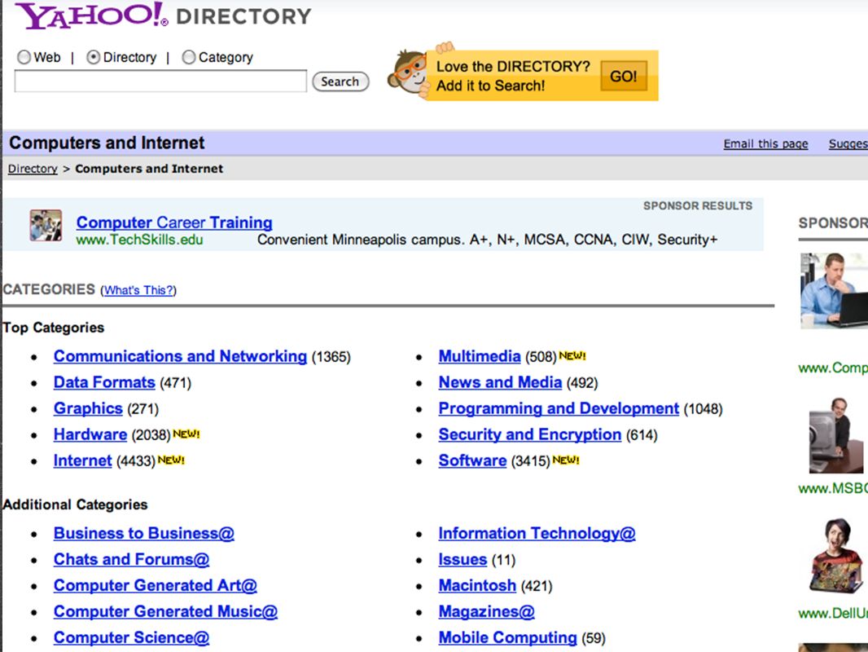This screenshot has width=868, height=652.
Task: Open the Graphics category
Action: (88, 408)
